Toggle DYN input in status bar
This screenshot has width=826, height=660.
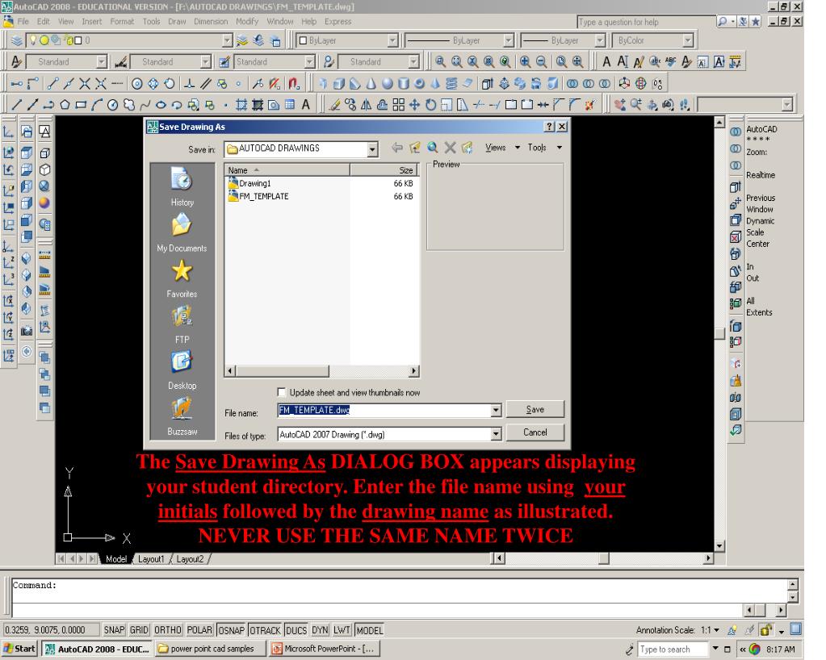tap(320, 630)
